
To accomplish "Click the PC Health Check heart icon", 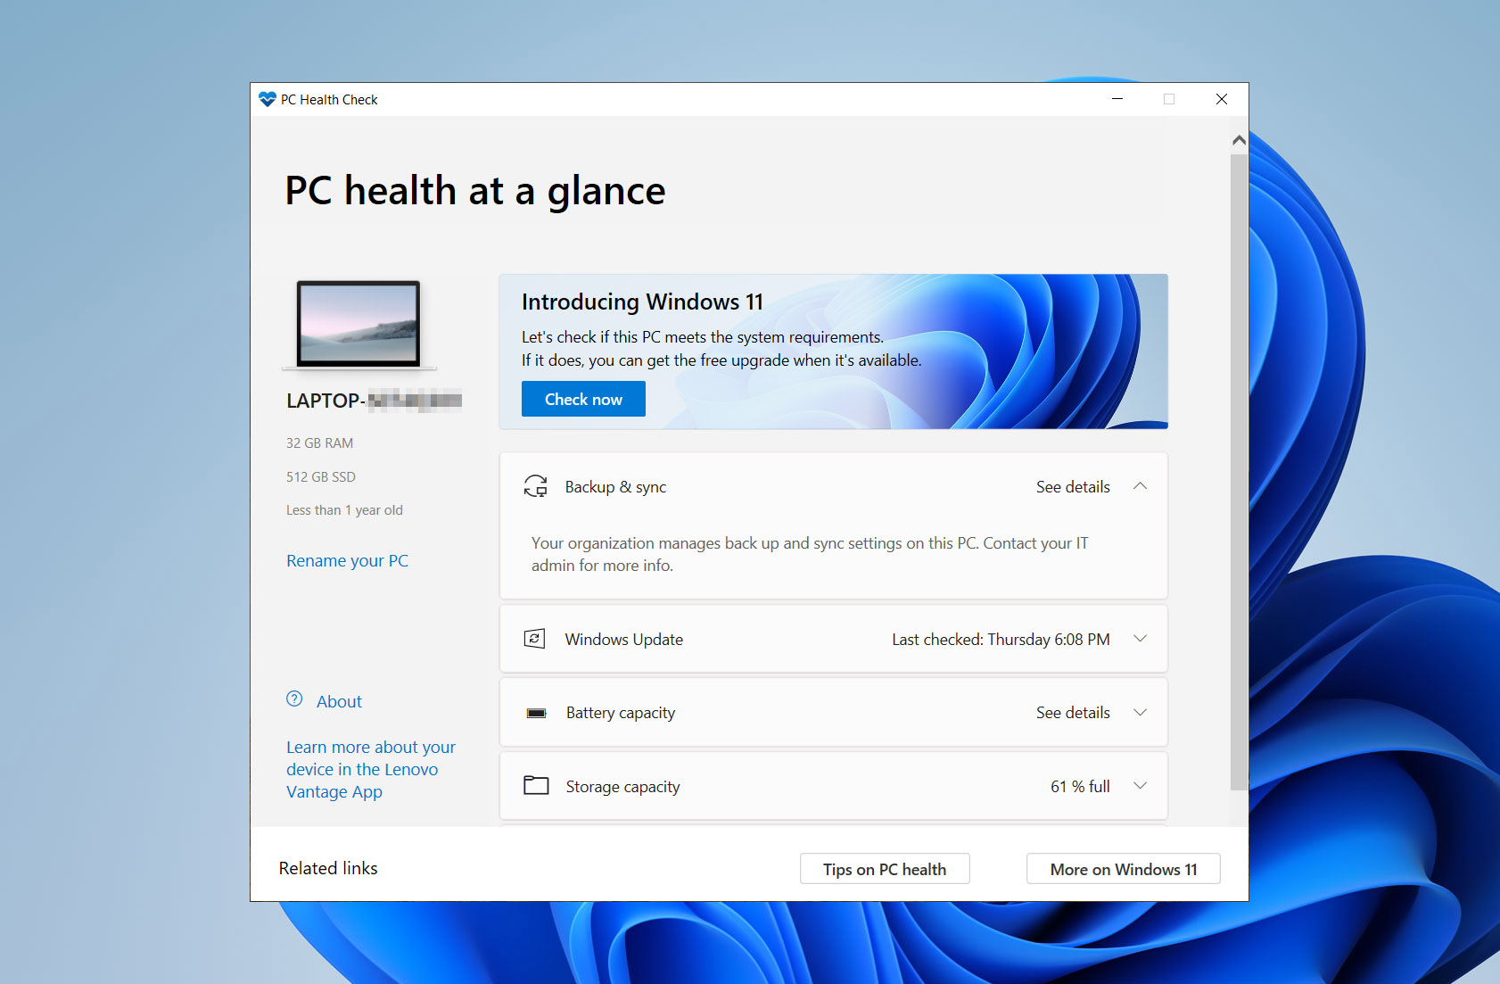I will (x=267, y=99).
